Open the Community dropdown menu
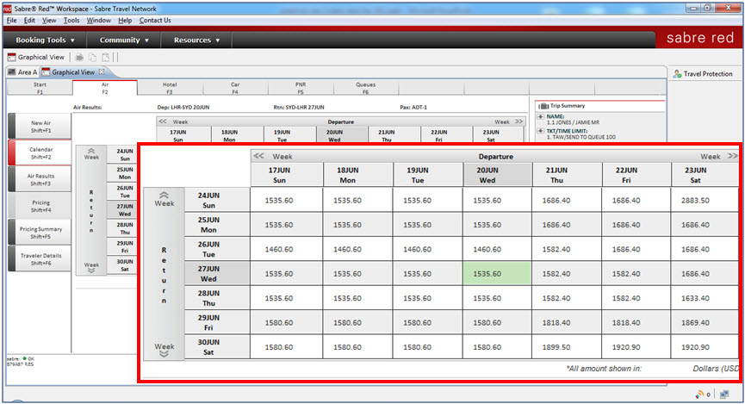Image resolution: width=745 pixels, height=404 pixels. point(124,40)
